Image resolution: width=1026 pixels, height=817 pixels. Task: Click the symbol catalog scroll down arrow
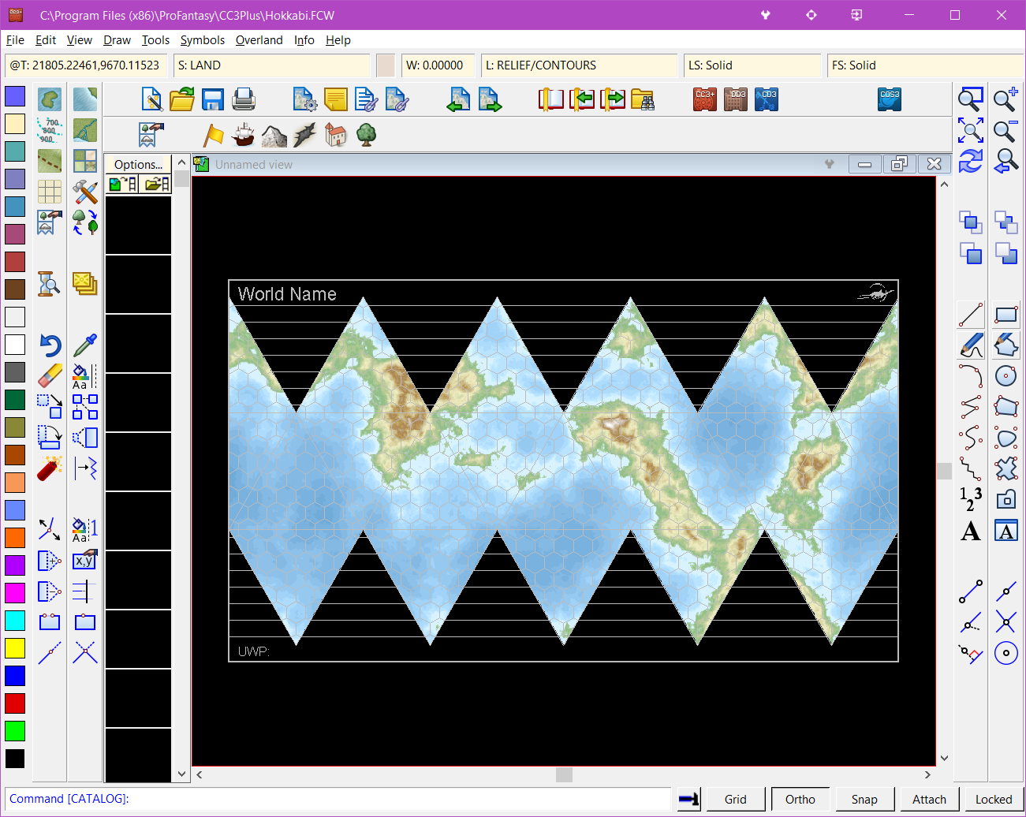(x=182, y=774)
